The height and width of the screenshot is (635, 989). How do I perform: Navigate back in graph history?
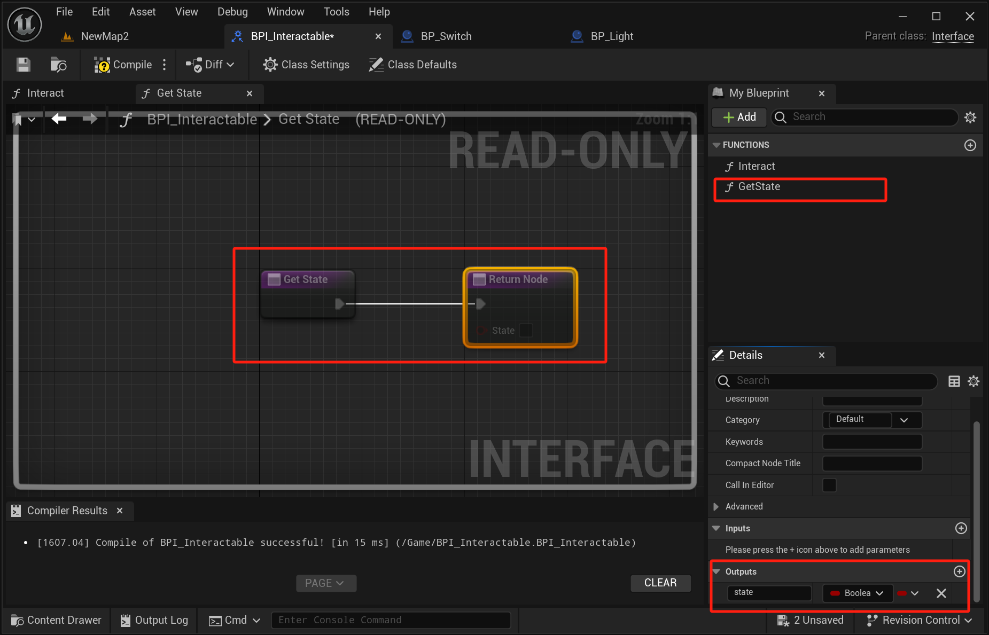59,119
